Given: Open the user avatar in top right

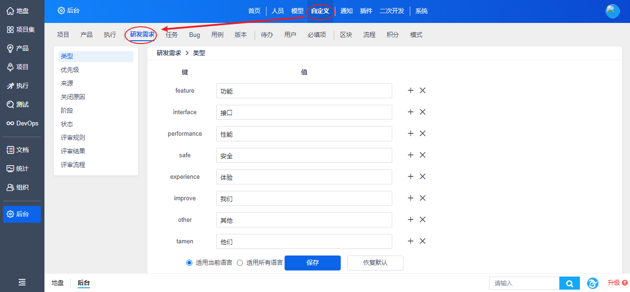Looking at the screenshot, I should [612, 11].
